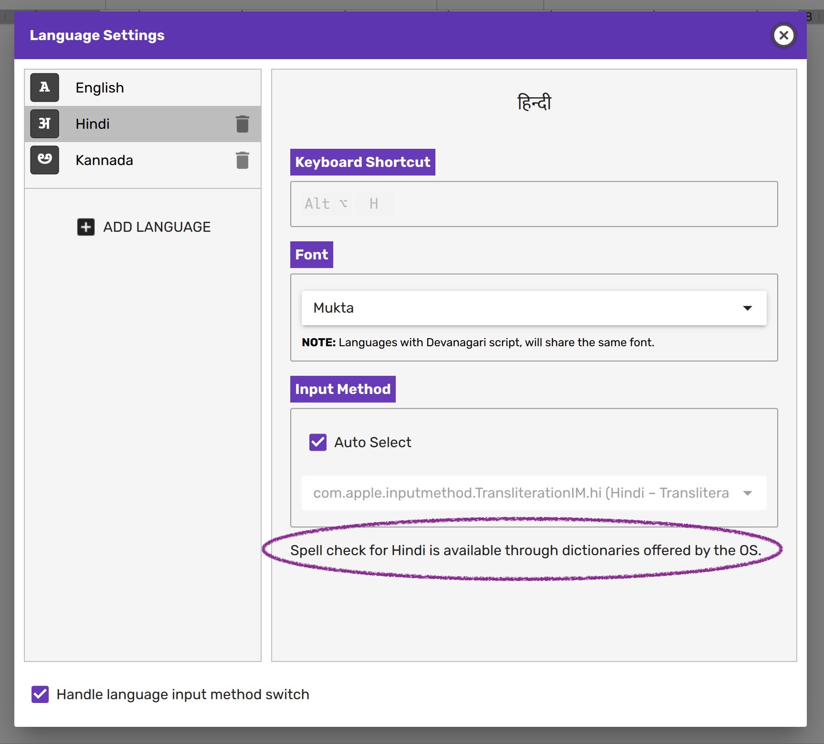
Task: Open the input method TransliterationIM dropdown
Action: pos(534,493)
